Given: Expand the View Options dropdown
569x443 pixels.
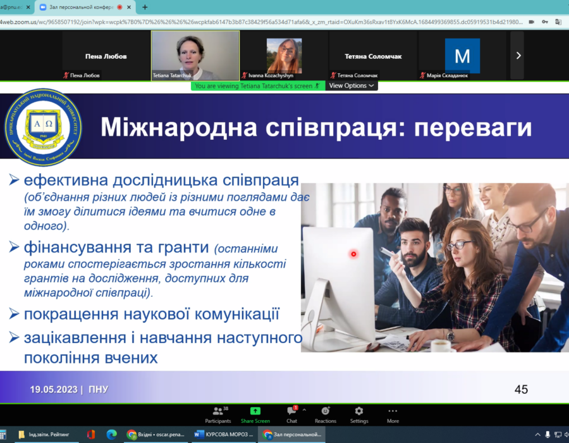Looking at the screenshot, I should (x=352, y=85).
